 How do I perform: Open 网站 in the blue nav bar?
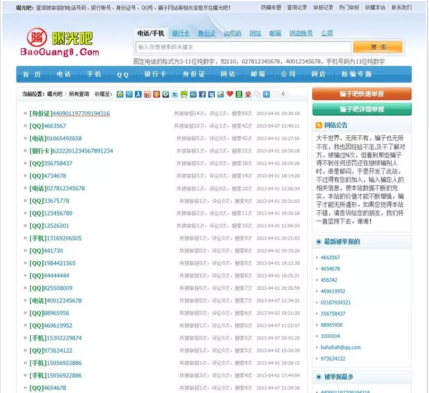point(228,74)
